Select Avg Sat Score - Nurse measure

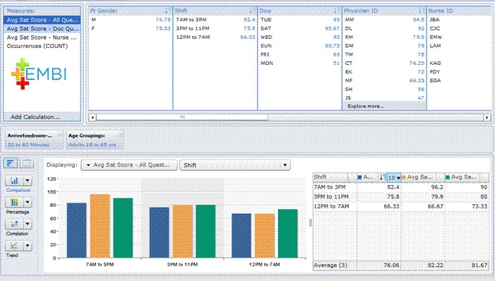42,37
